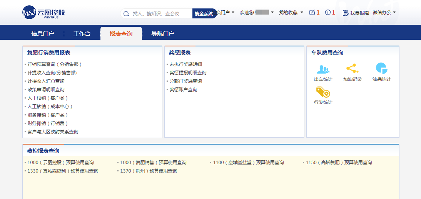Viewport: 421px width, 199px height.
Task: Click the info alert icon with count 1
Action: pos(328,13)
